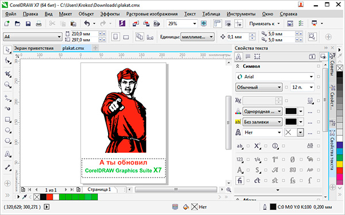The width and height of the screenshot is (345, 215).
Task: Click the Import icon
Action: (136, 24)
